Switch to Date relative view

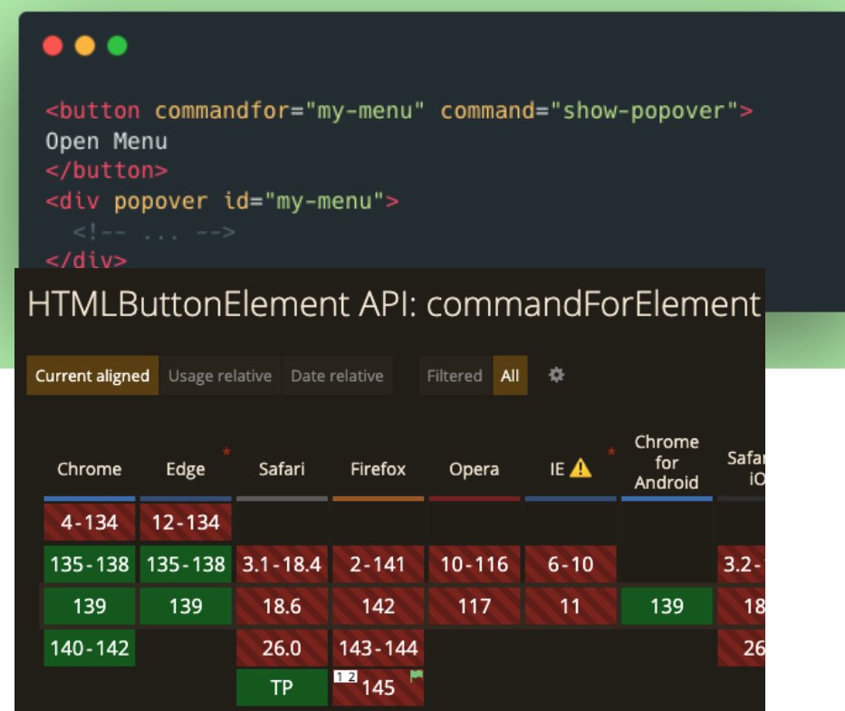coord(338,375)
